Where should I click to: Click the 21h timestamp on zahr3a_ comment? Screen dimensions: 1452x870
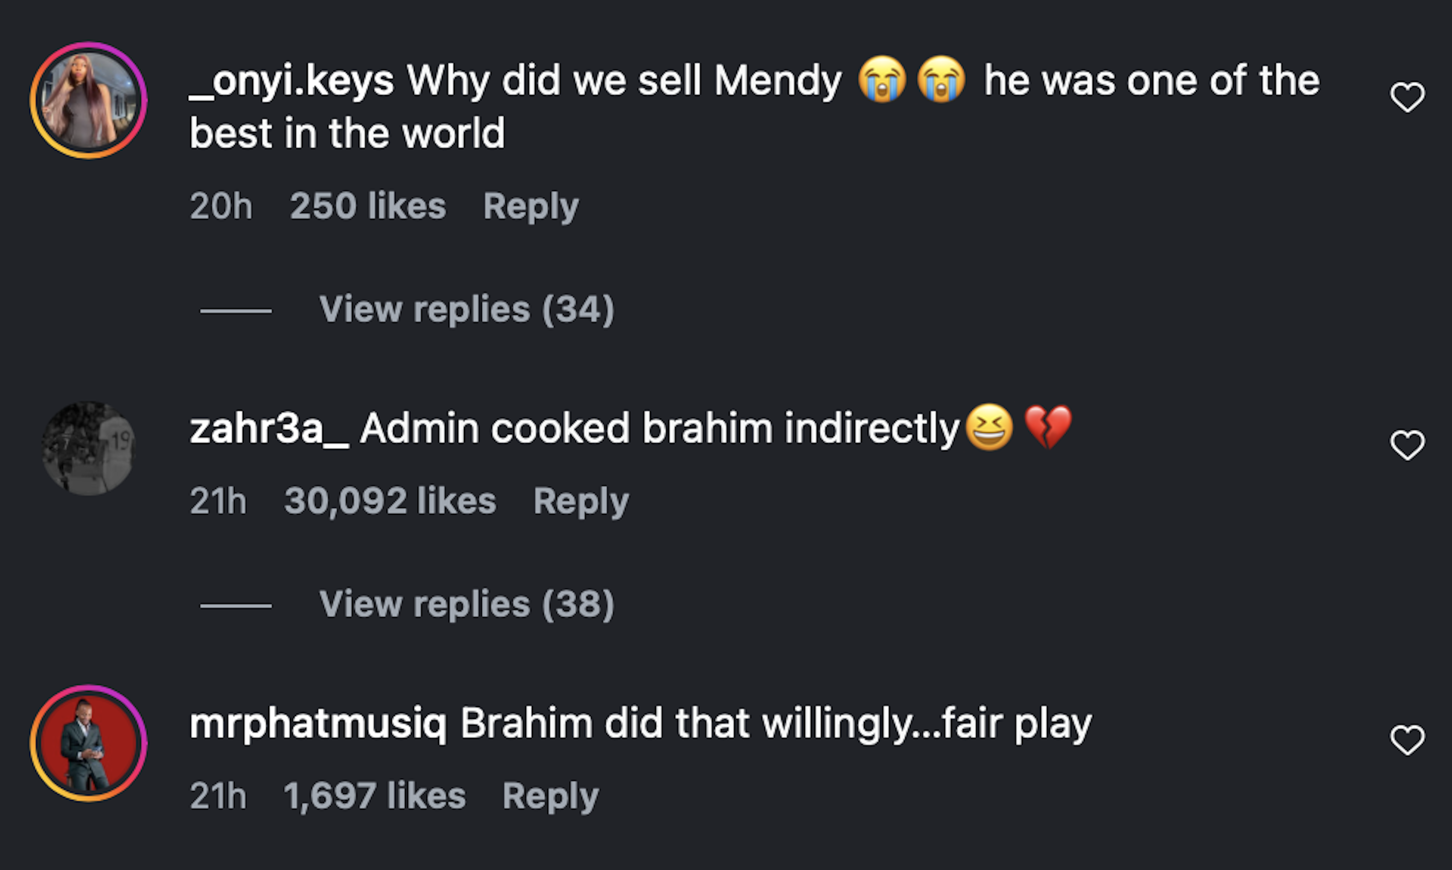click(218, 501)
